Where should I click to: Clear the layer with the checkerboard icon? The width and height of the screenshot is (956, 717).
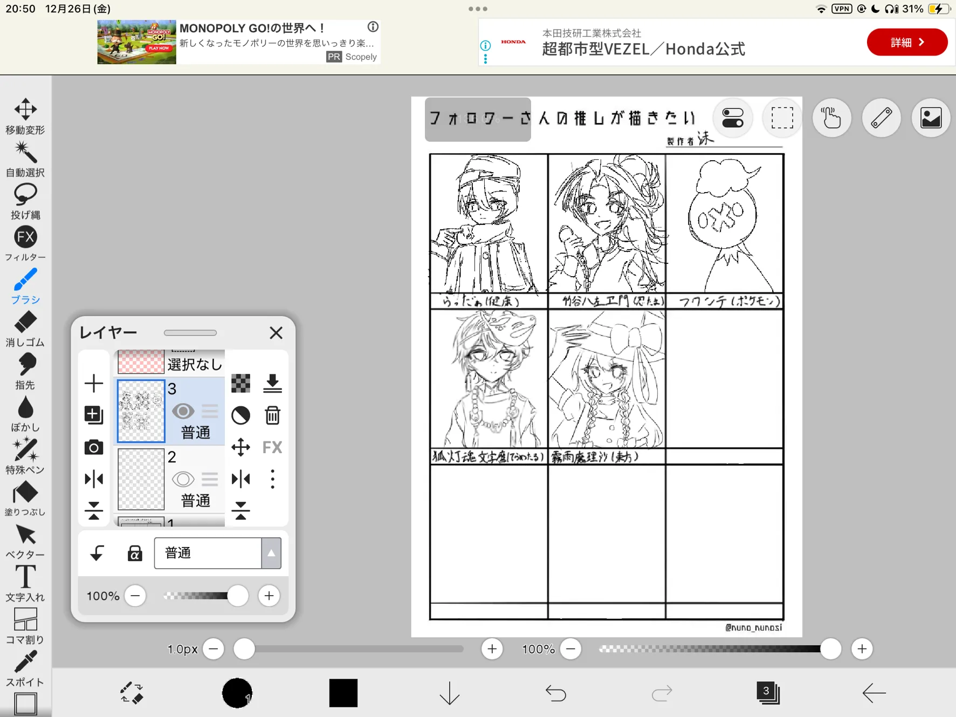[240, 383]
